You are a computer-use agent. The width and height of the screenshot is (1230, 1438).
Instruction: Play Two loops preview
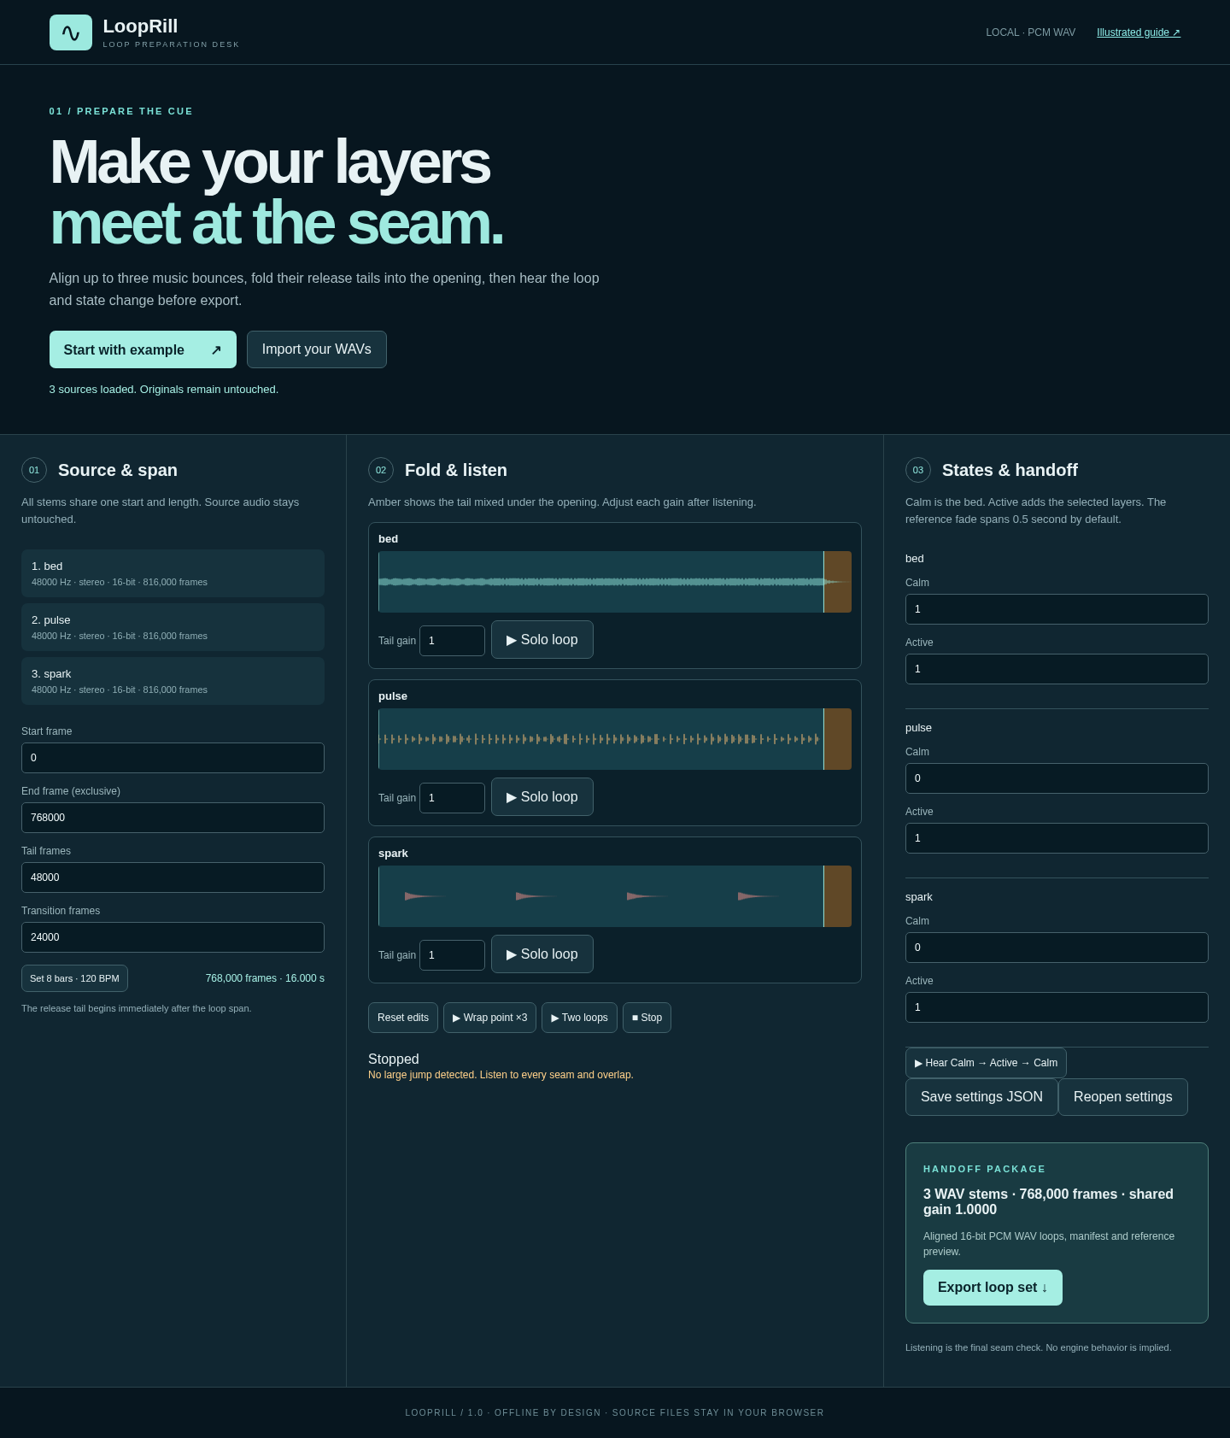pos(579,1018)
